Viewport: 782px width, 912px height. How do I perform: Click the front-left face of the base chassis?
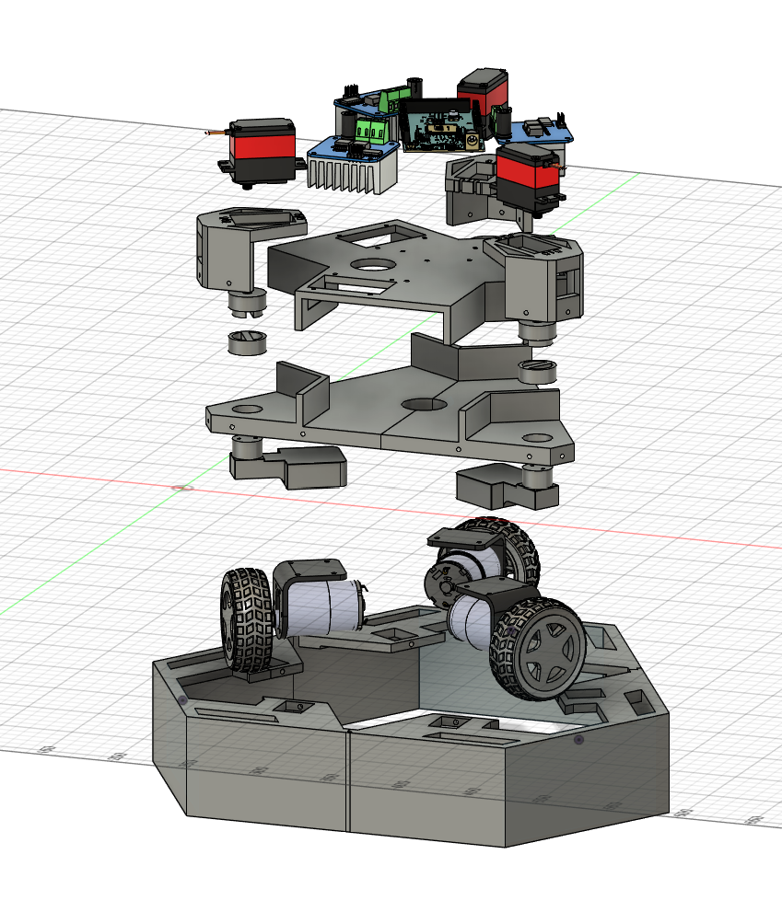pyautogui.click(x=267, y=764)
